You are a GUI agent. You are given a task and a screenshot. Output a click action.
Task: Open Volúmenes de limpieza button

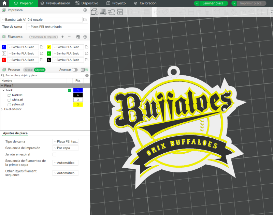[x=44, y=37]
